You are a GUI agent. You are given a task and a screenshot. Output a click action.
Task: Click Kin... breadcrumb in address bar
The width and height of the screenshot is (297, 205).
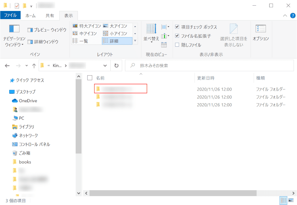point(57,66)
